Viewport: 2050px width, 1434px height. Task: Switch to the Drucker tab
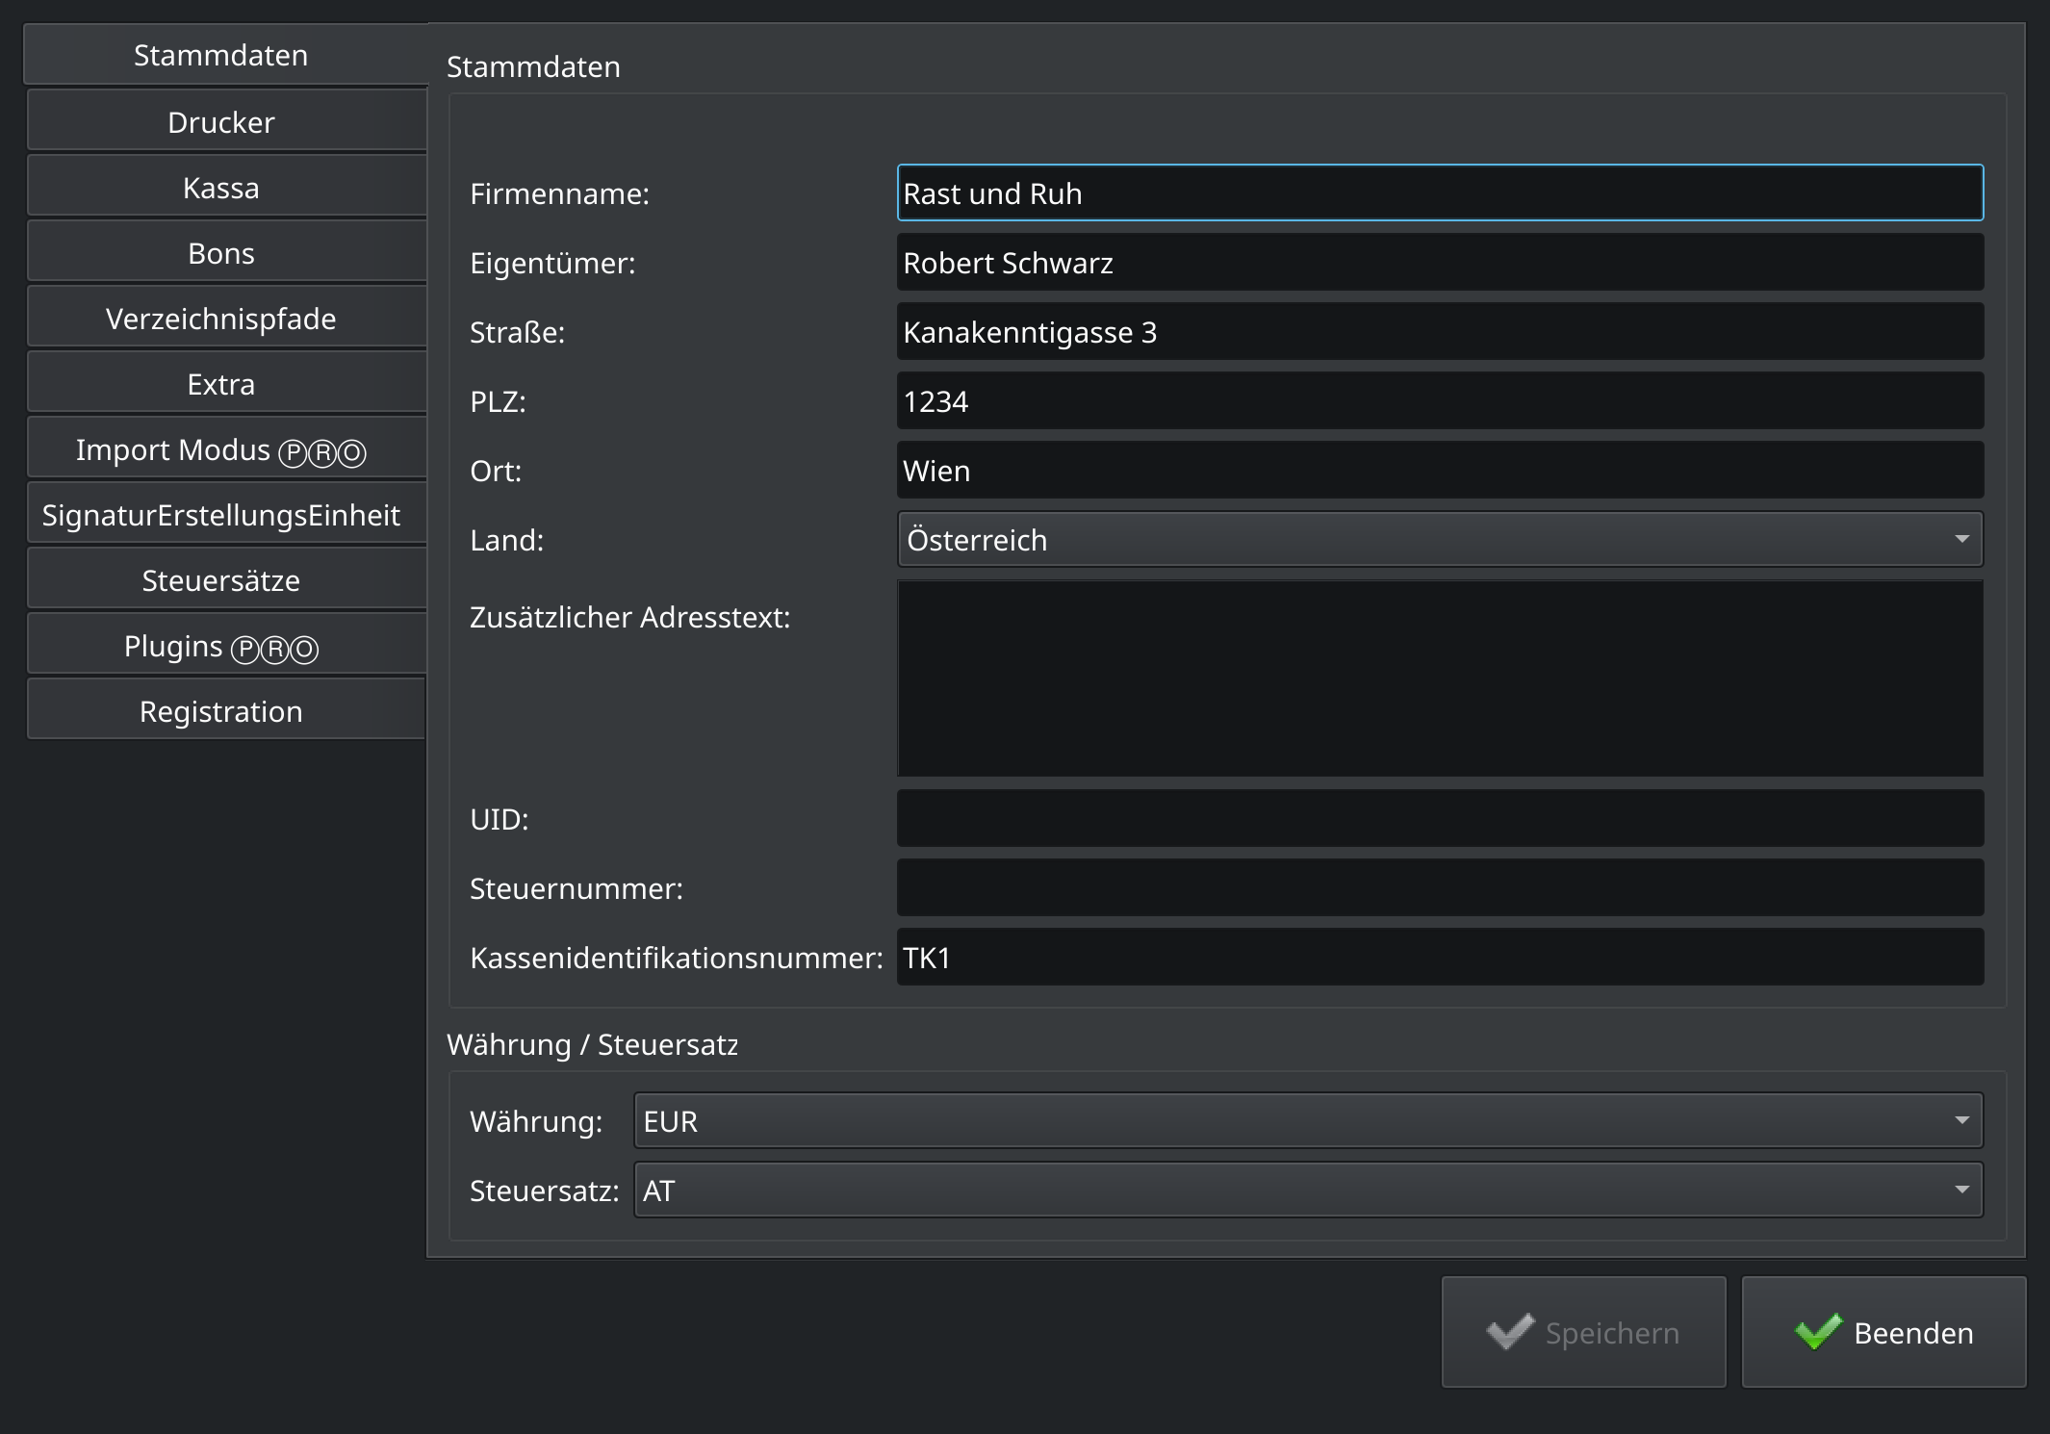click(x=227, y=121)
